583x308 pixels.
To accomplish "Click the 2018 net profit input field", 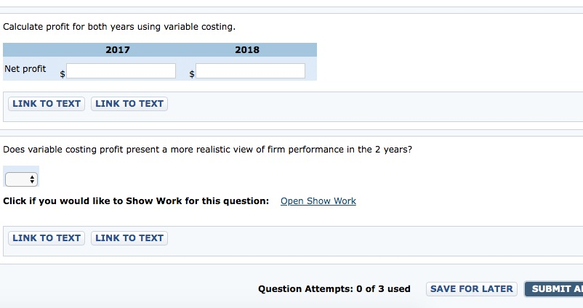I will click(x=250, y=71).
